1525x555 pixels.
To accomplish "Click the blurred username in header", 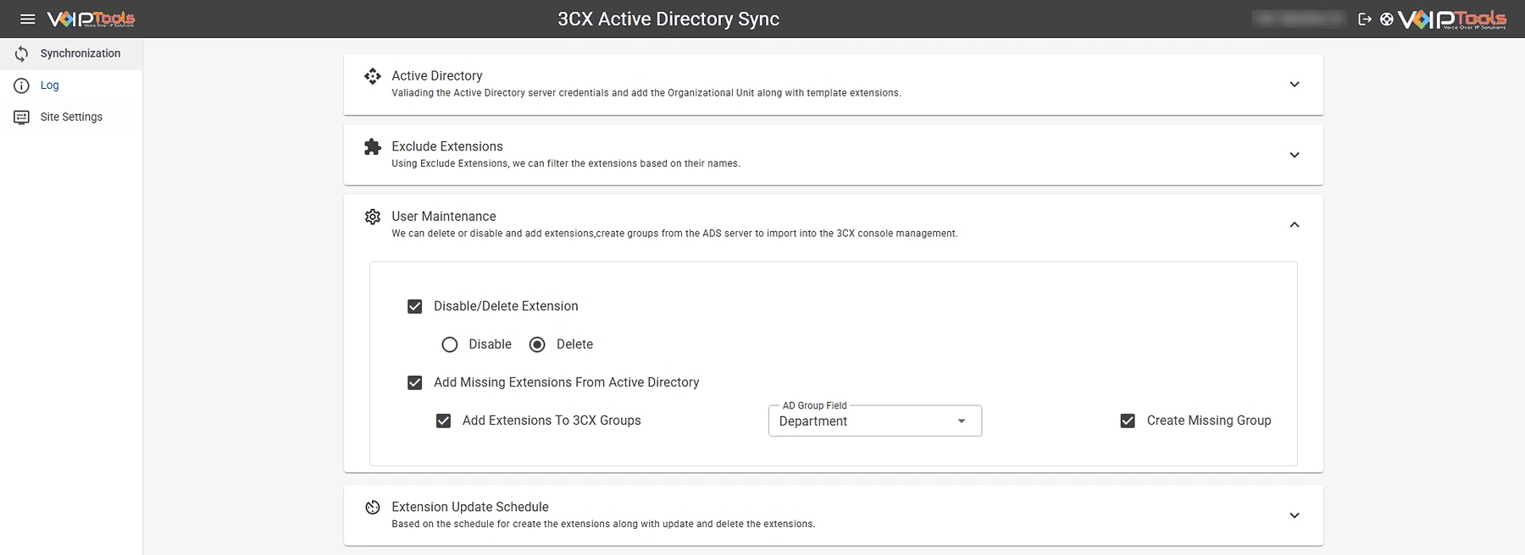I will [x=1299, y=19].
